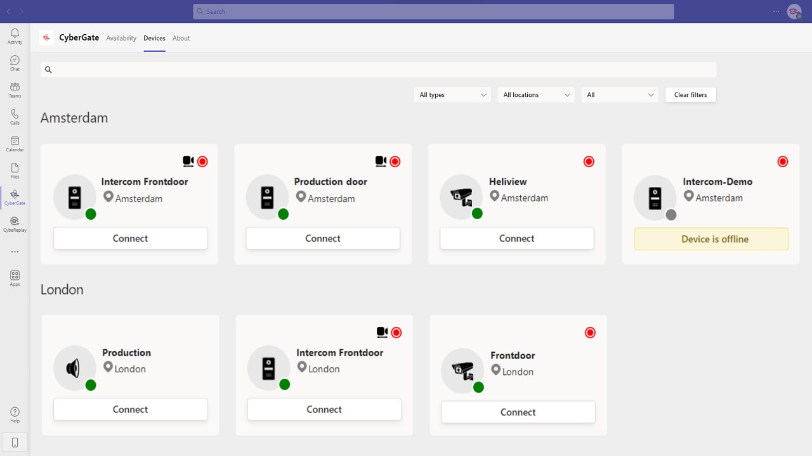
Task: Click the Production speaker device icon
Action: point(75,367)
